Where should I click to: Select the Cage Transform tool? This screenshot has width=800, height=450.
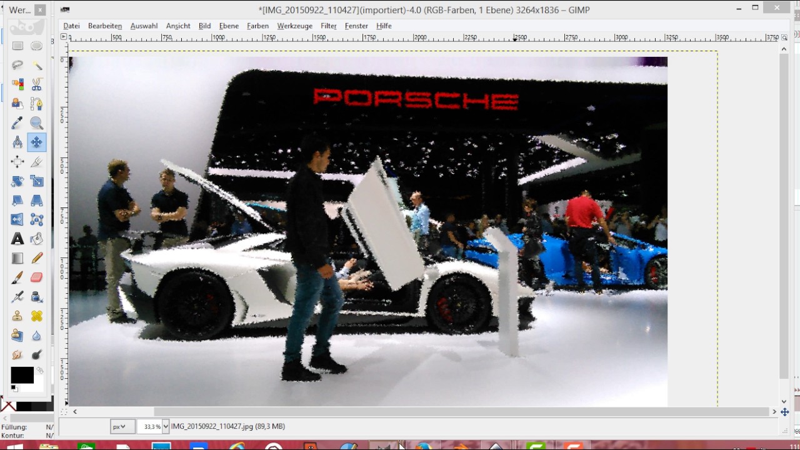[x=37, y=219]
